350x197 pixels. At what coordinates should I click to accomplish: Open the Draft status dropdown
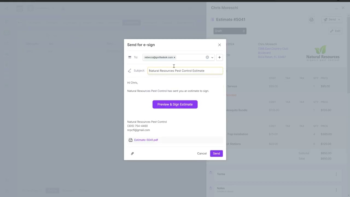pos(230,31)
